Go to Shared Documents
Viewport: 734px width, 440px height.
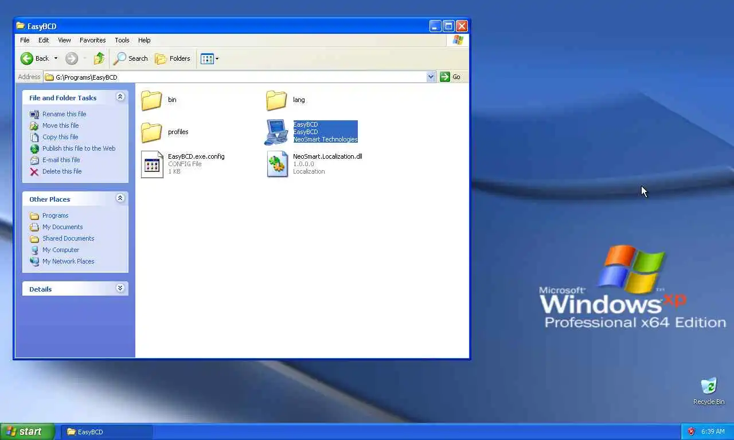coord(68,238)
